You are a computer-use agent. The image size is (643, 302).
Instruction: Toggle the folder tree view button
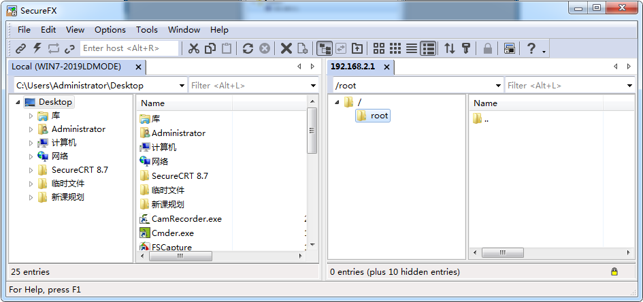click(x=325, y=48)
